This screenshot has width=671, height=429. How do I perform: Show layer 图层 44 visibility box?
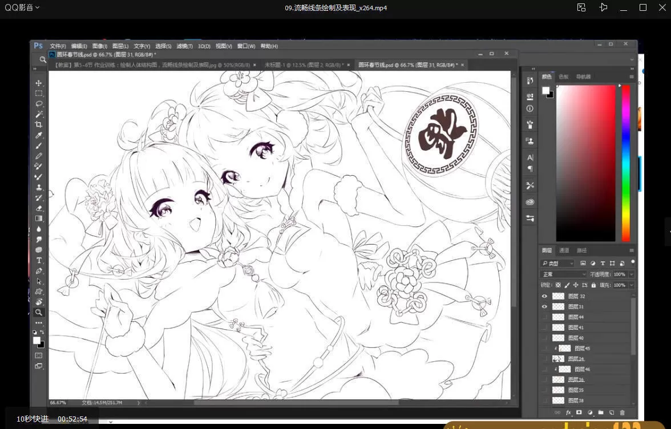[x=544, y=317]
